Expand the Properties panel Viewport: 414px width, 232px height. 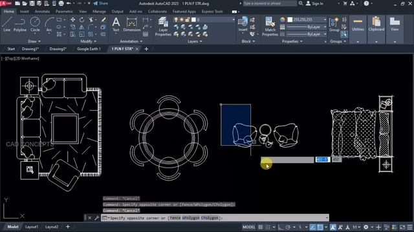click(x=292, y=41)
